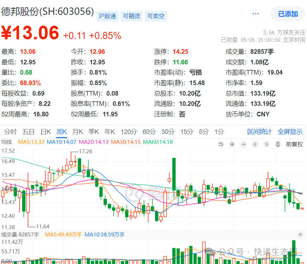
Task: Select the 30分 interval tab
Action: pyautogui.click(x=168, y=132)
